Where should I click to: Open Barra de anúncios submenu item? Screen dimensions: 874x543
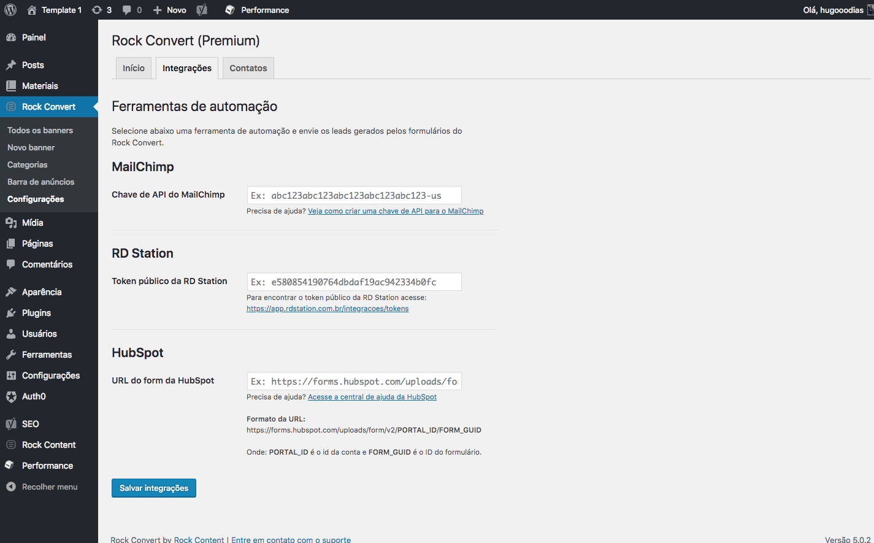coord(40,182)
